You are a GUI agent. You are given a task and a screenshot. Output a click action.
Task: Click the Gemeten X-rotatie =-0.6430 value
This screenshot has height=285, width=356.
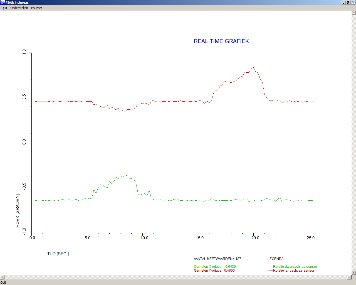click(x=215, y=267)
